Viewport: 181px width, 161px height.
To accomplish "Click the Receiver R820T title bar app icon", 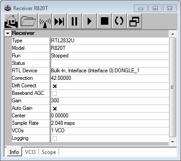I will click(x=7, y=8).
